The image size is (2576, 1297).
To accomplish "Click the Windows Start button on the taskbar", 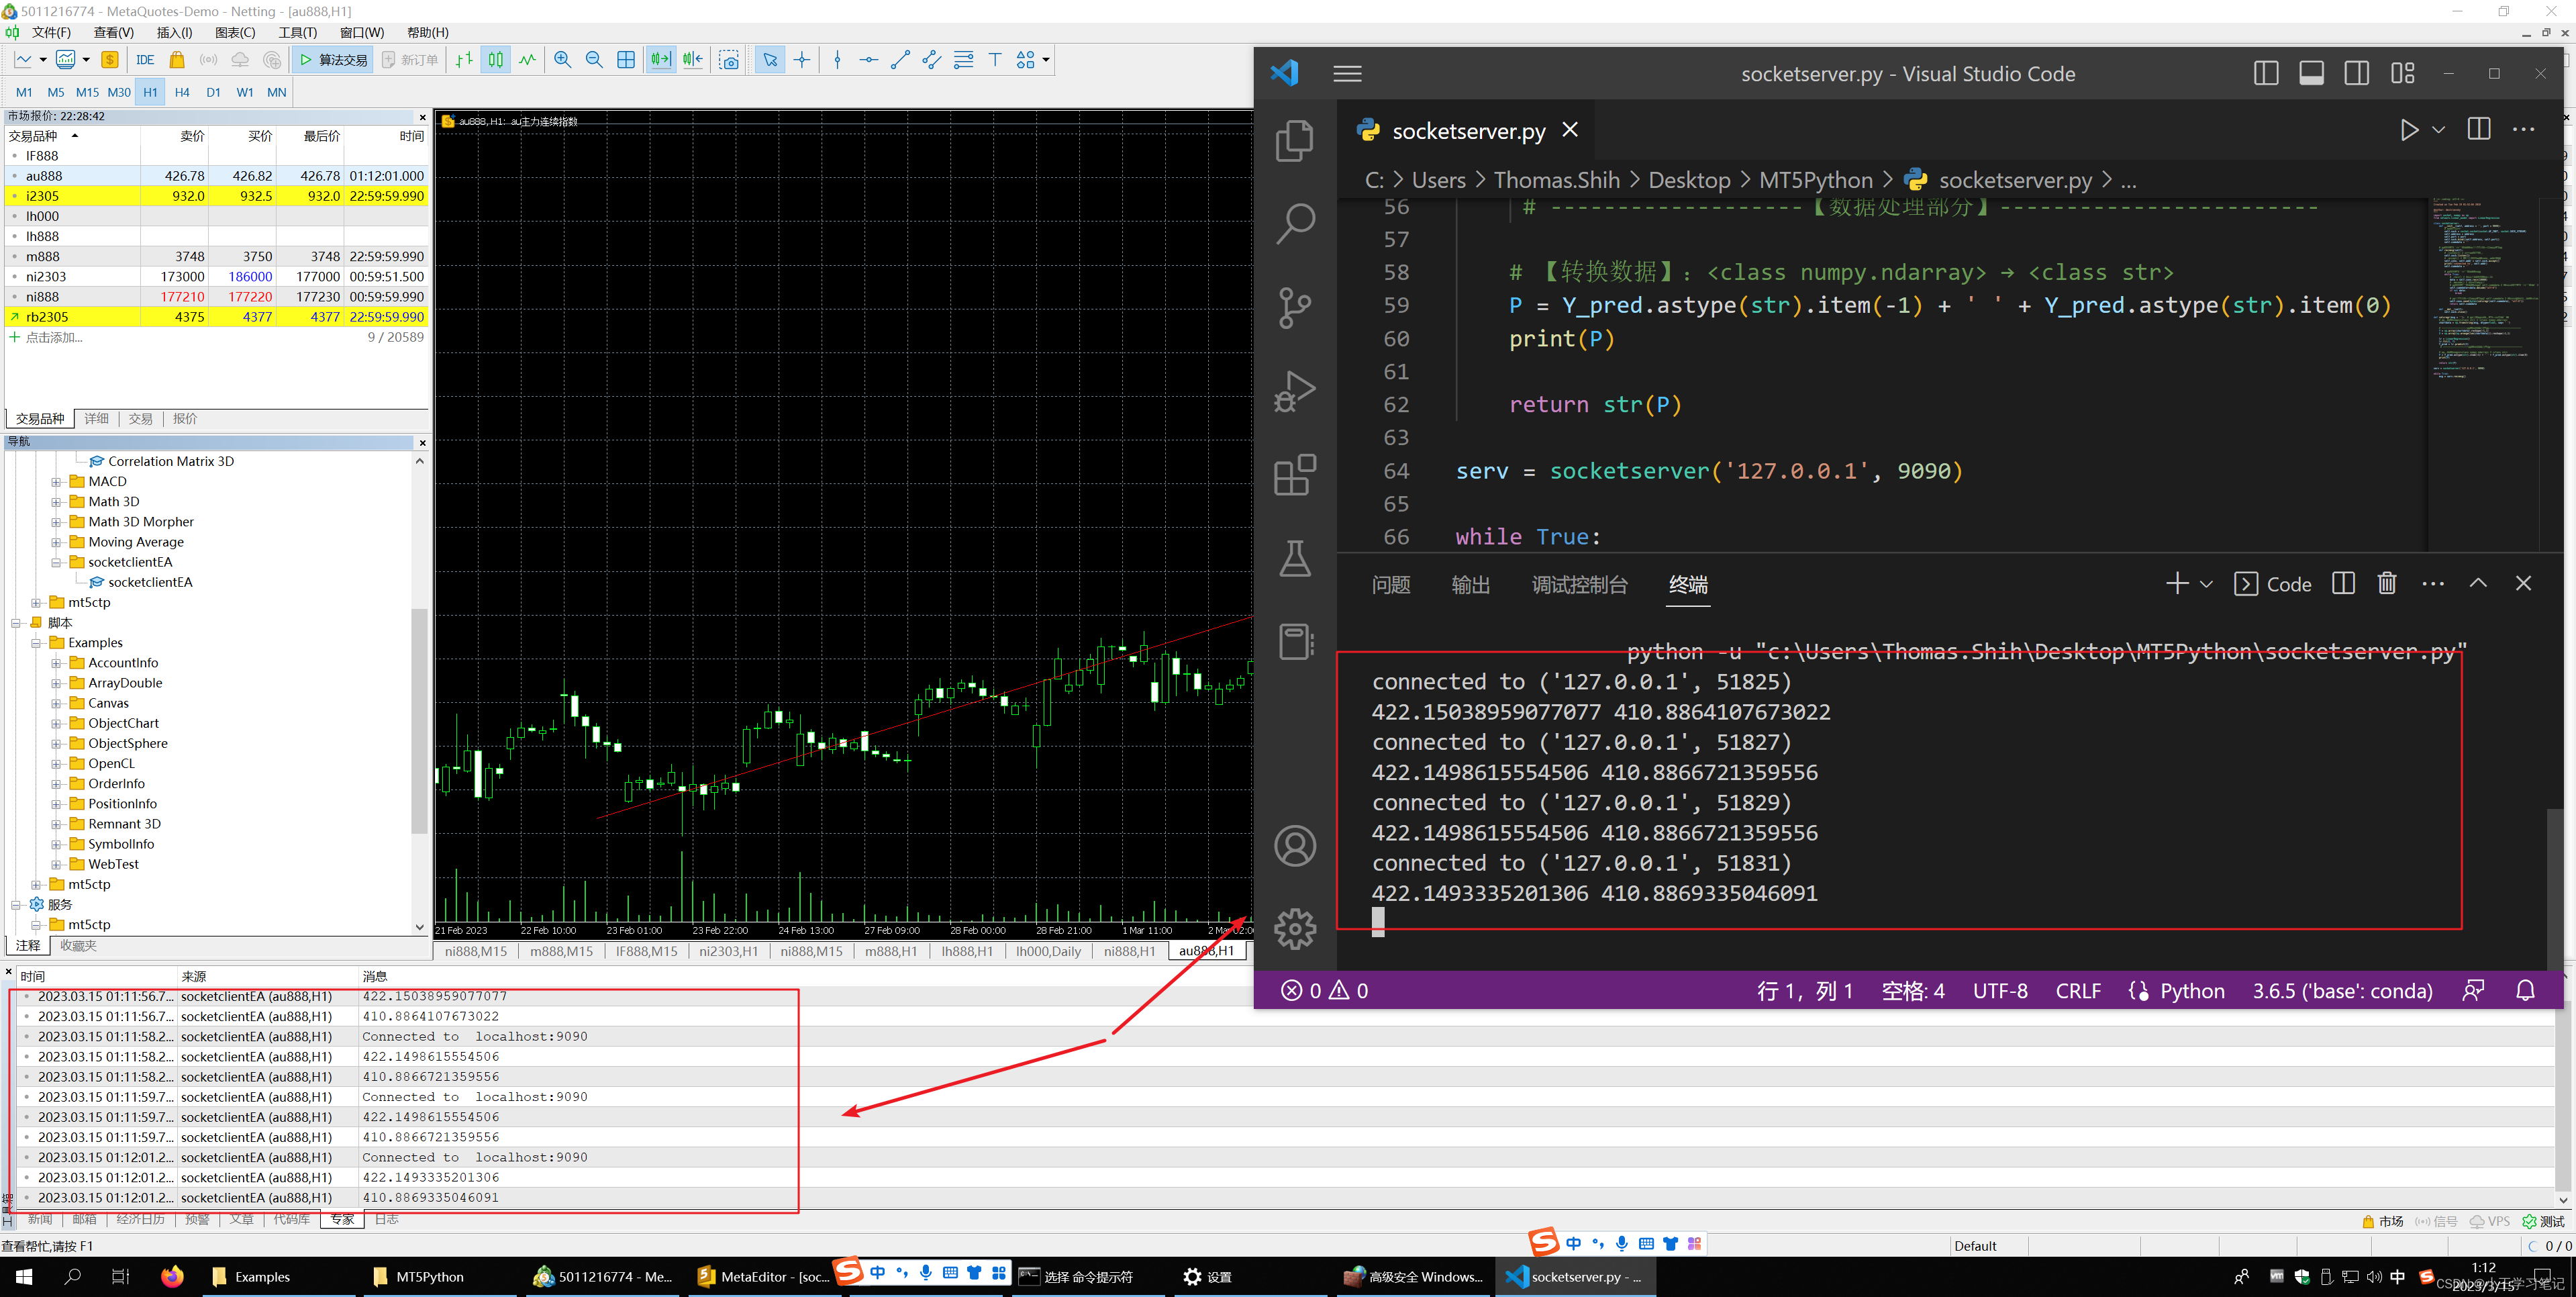I will 24,1276.
